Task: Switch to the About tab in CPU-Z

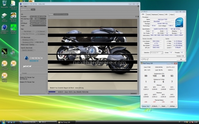Action: (x=172, y=15)
